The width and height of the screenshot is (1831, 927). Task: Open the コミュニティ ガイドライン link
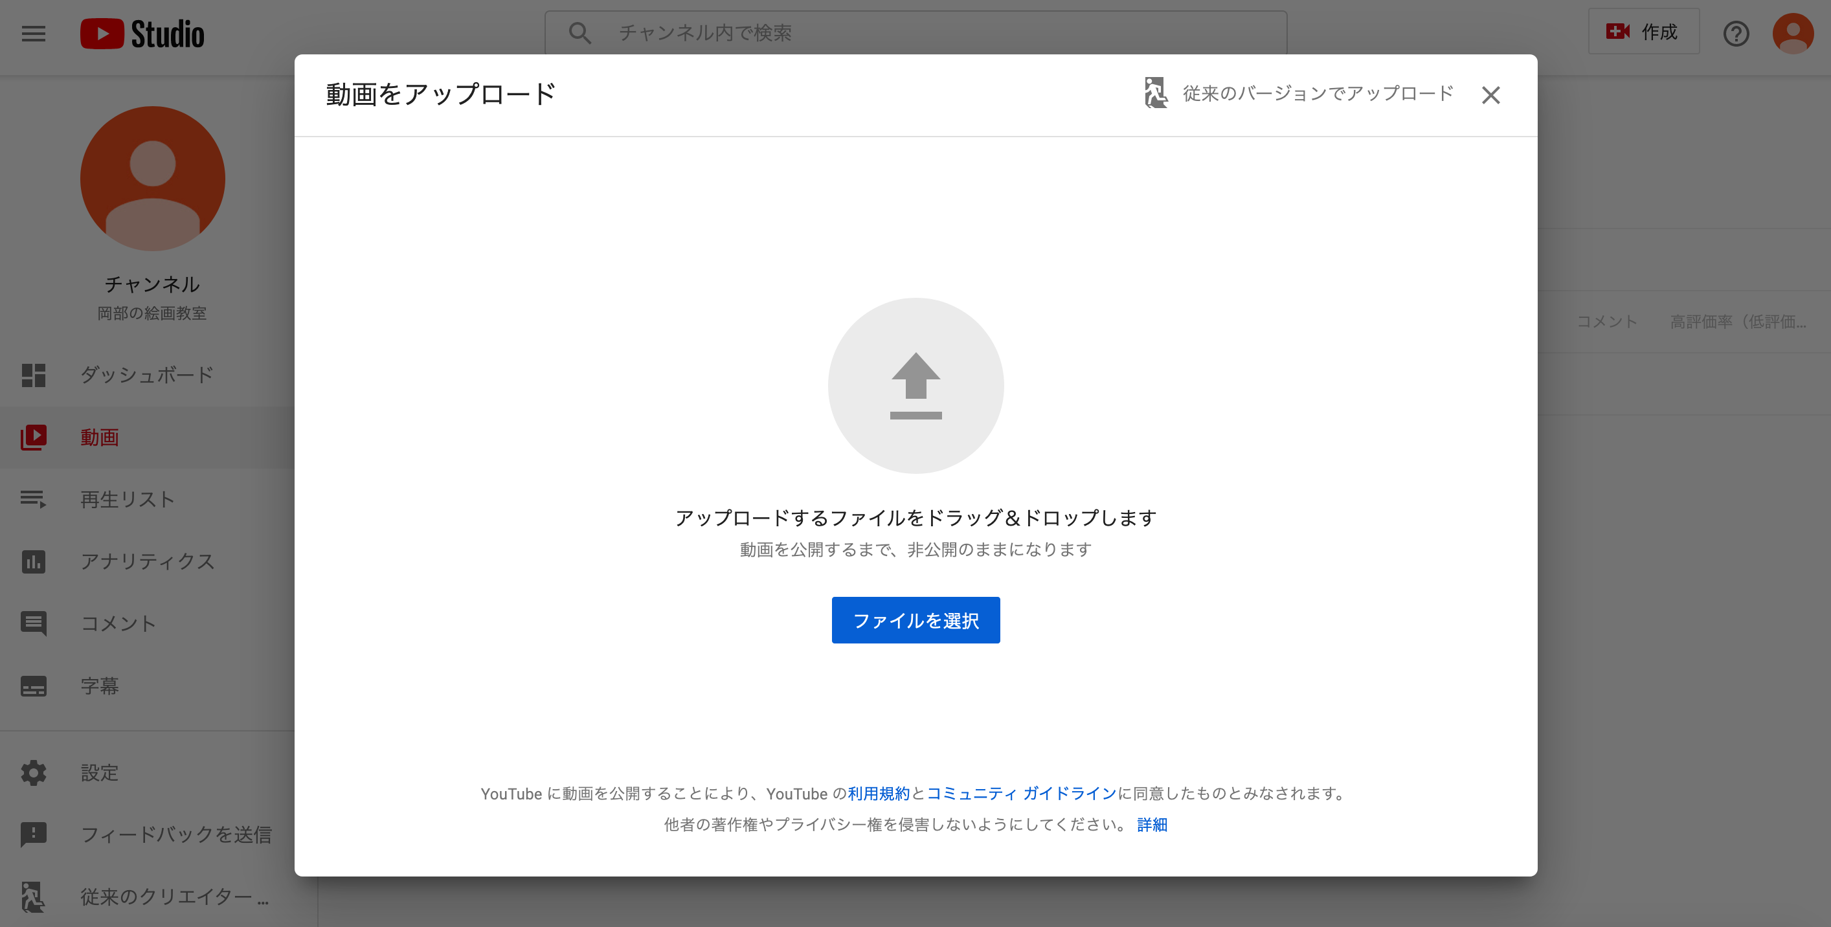(x=1022, y=794)
